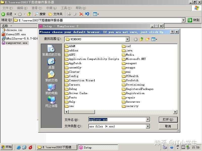
Task: Toggle Folders pane in Explorer toolbar
Action: pos(56,14)
